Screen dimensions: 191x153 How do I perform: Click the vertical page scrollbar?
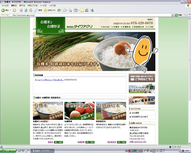189,81
